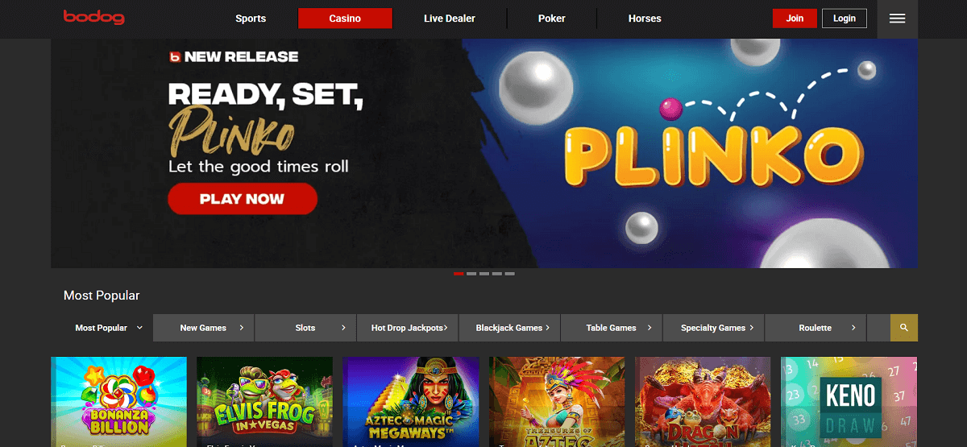Click the Play Now button
The image size is (967, 447).
coord(243,199)
